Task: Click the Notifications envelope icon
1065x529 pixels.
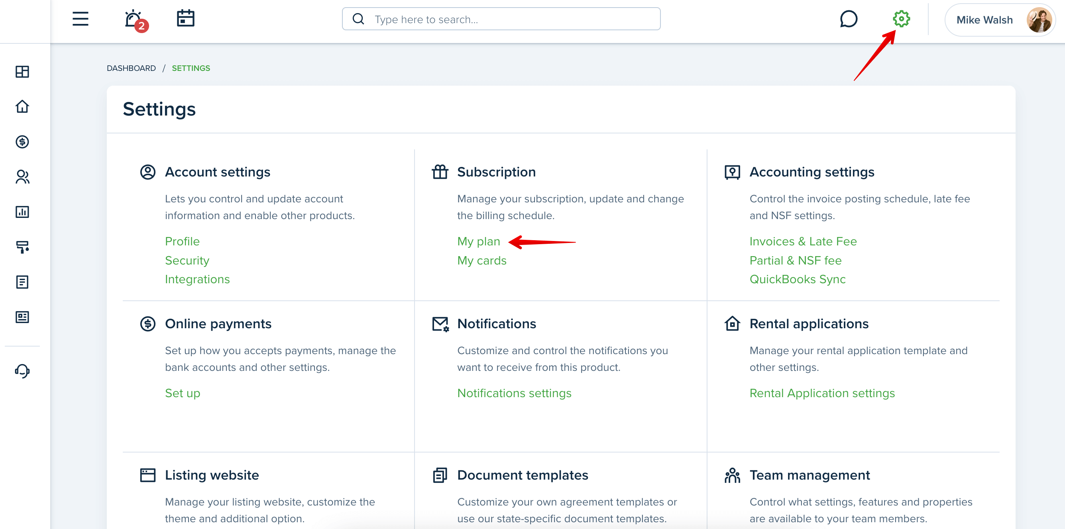Action: tap(440, 324)
